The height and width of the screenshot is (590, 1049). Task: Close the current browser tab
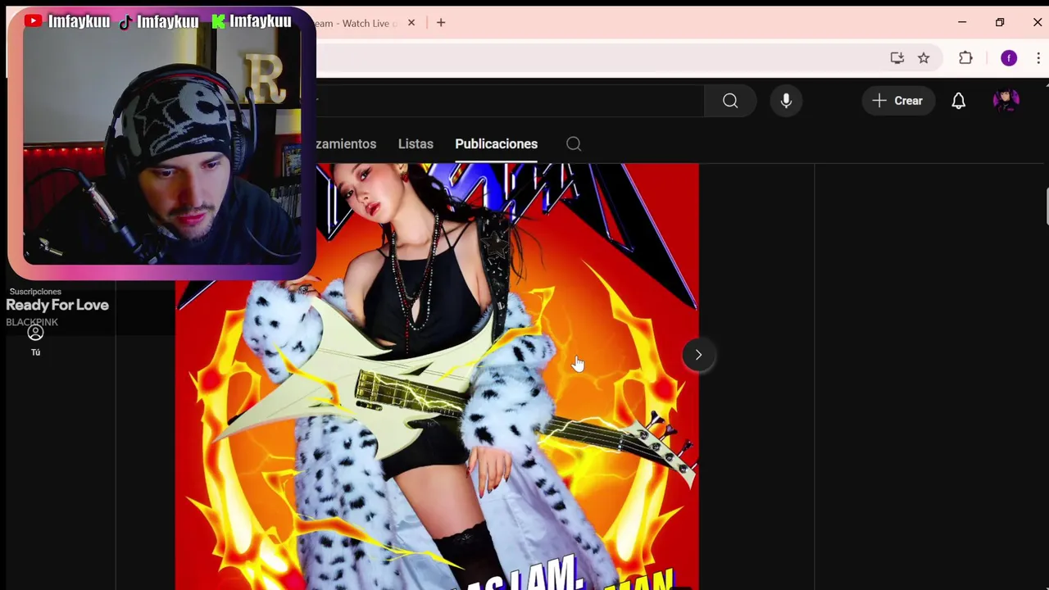click(x=411, y=23)
